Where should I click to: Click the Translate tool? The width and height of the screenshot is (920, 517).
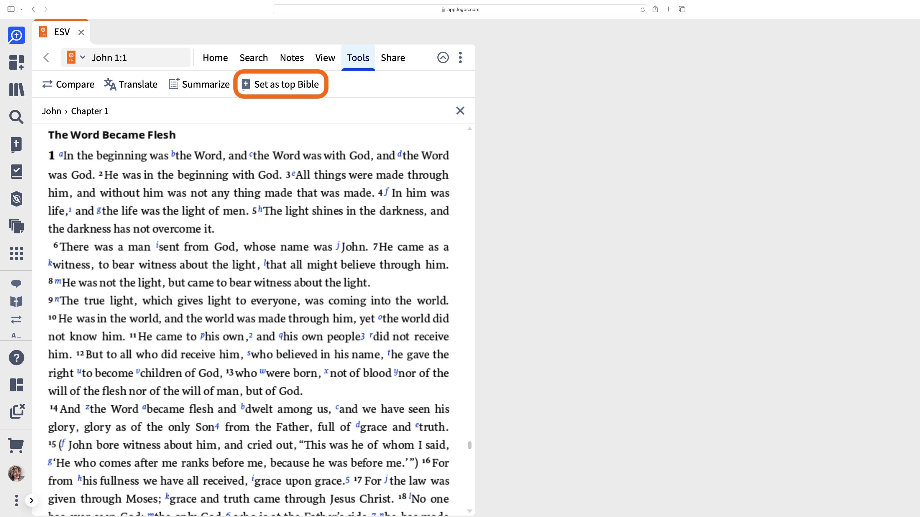pyautogui.click(x=131, y=84)
